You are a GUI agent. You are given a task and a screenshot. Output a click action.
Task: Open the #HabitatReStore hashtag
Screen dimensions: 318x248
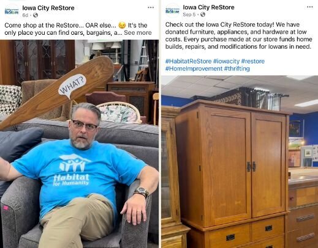pos(188,61)
